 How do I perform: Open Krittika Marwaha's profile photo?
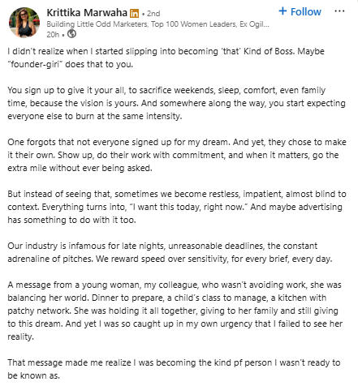pos(24,23)
